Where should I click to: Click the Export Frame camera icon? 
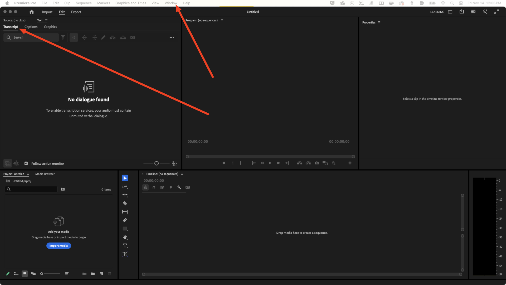tap(317, 163)
